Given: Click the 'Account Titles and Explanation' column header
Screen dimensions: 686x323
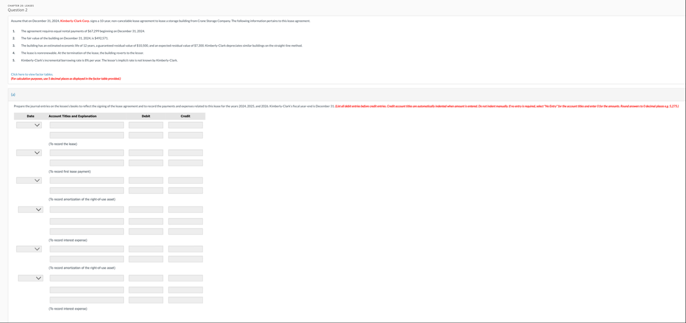Looking at the screenshot, I should pyautogui.click(x=72, y=116).
